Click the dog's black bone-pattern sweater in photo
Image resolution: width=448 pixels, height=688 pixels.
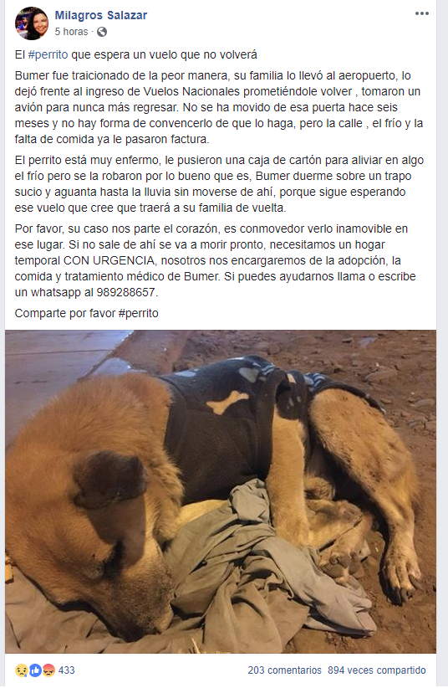point(228,421)
